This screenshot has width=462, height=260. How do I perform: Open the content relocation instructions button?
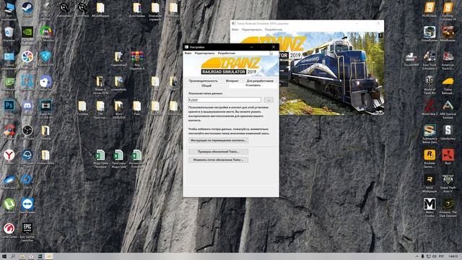[x=218, y=140]
